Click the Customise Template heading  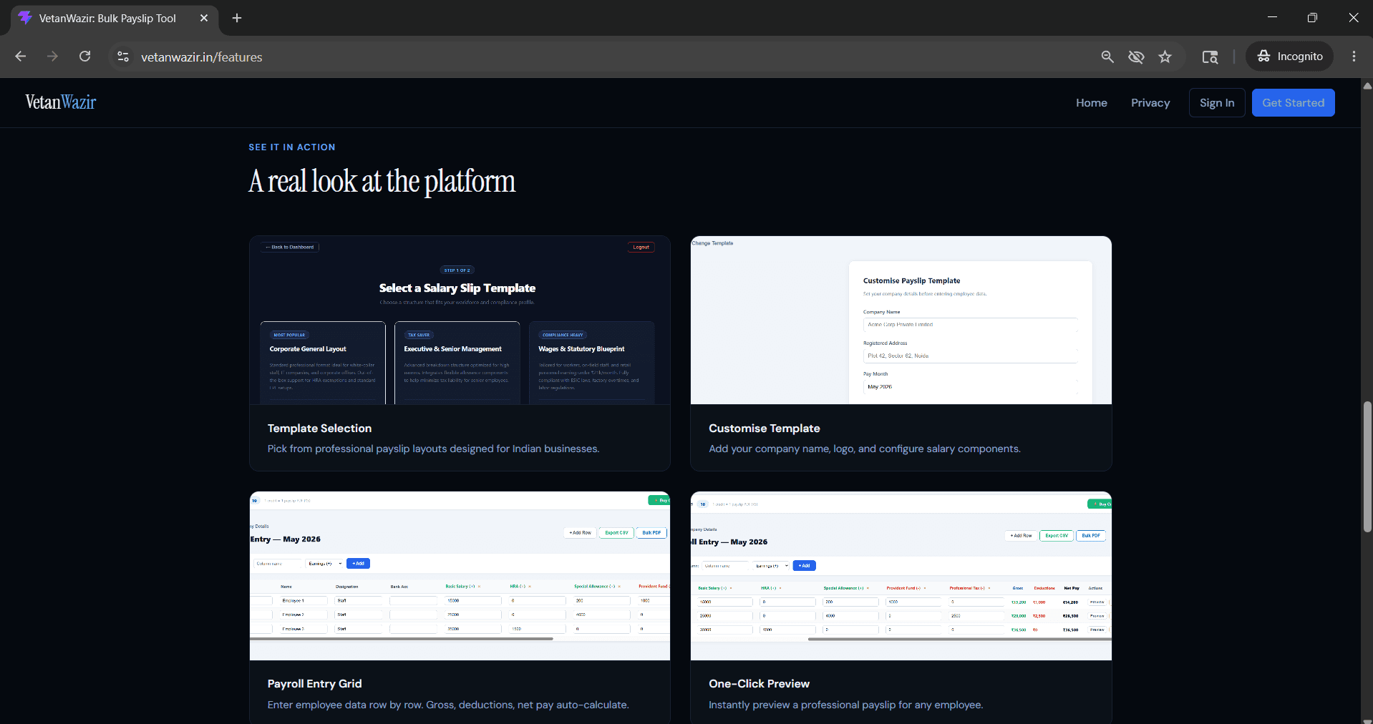[x=765, y=429]
